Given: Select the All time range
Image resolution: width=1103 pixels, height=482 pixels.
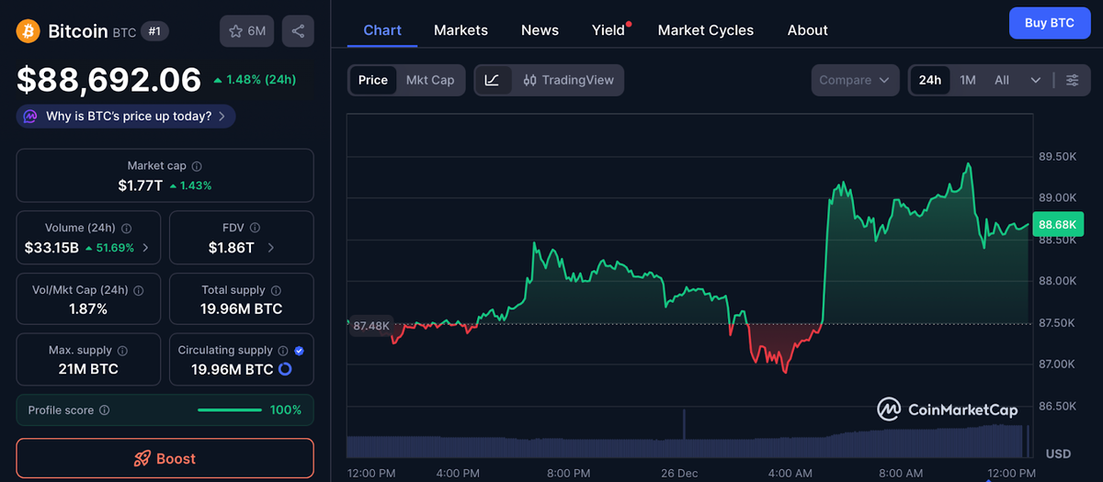Looking at the screenshot, I should point(1002,80).
